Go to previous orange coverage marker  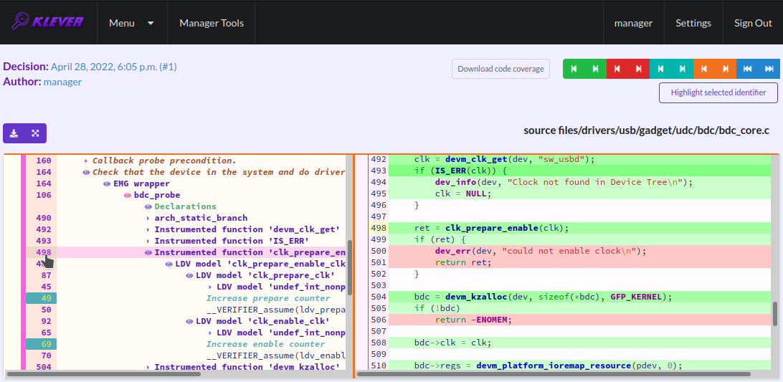click(x=704, y=69)
